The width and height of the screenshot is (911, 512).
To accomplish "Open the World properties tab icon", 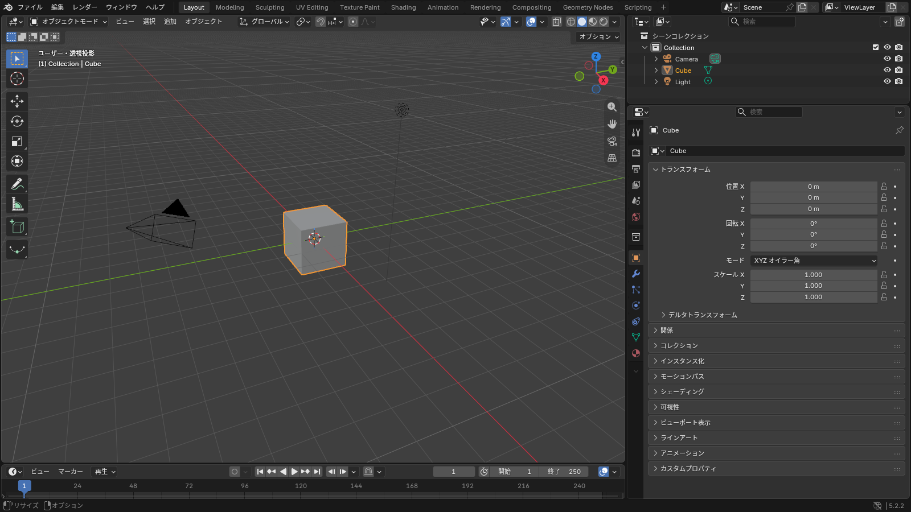I will point(636,217).
